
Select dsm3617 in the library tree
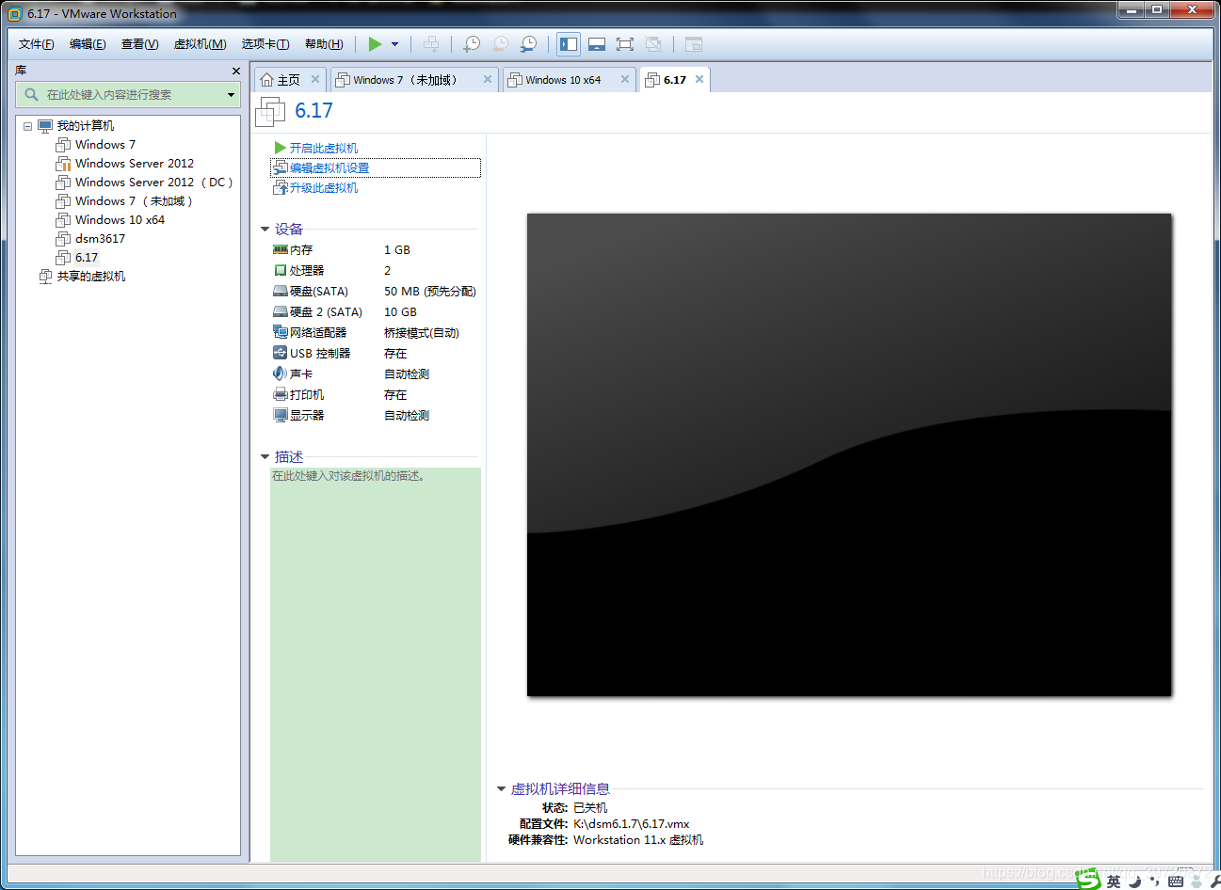coord(100,239)
